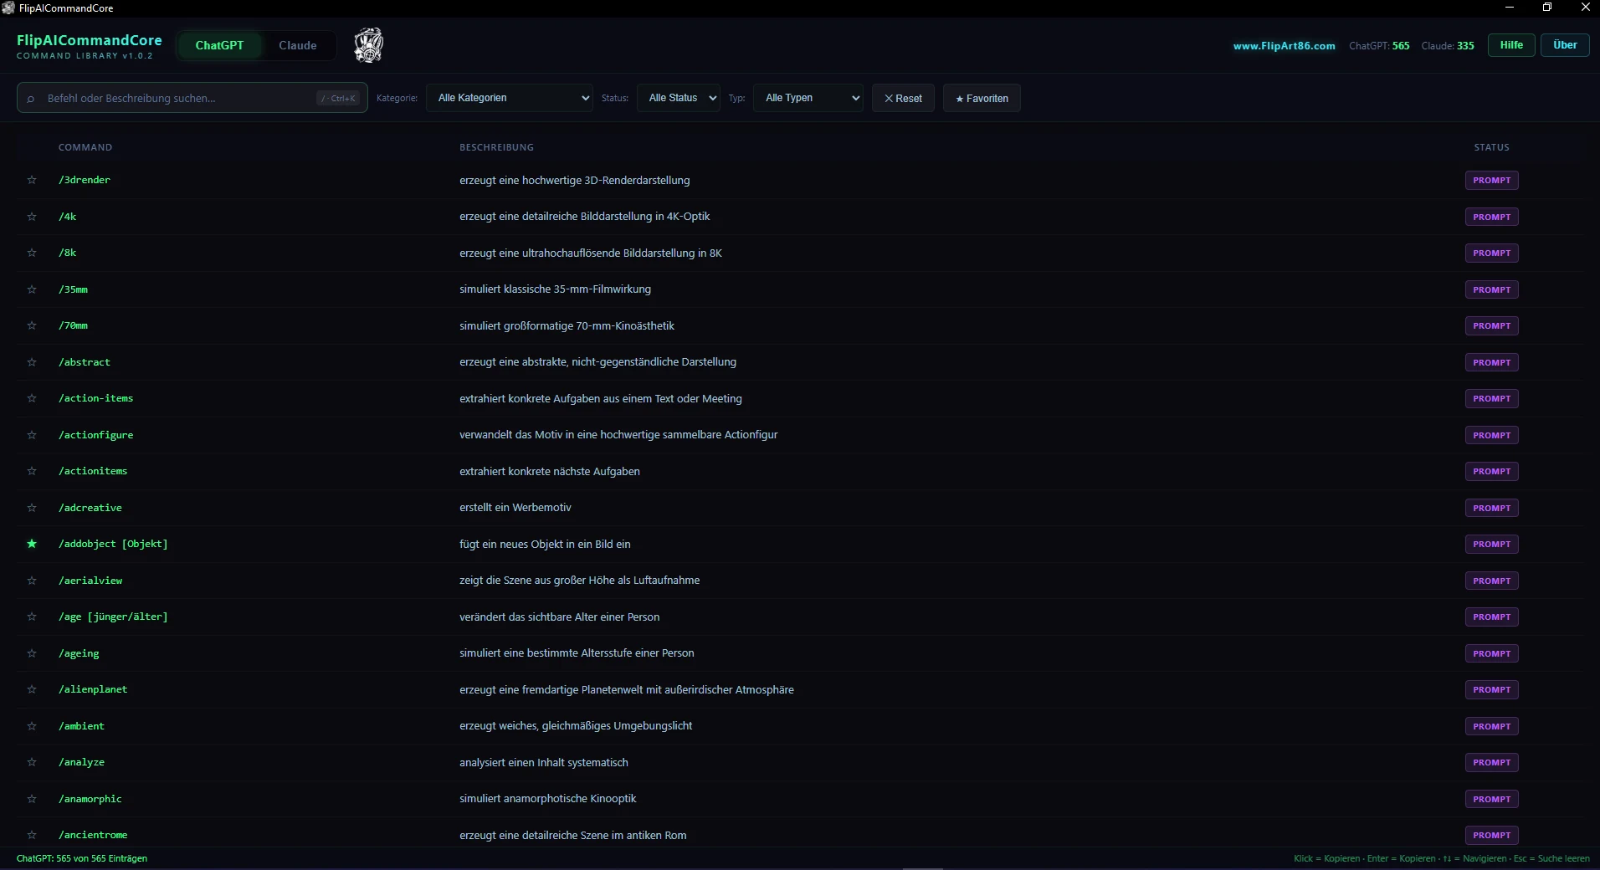
Task: Show Favoriten only button
Action: pos(982,98)
